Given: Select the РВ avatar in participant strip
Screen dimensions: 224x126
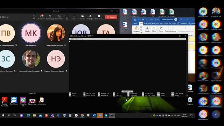Looking at the screenshot, I should [x=203, y=12].
